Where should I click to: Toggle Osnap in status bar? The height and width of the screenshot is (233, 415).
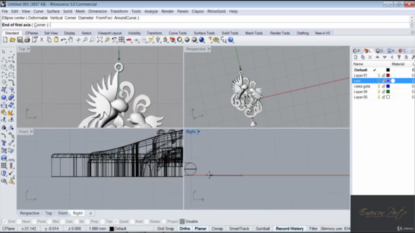(217, 228)
